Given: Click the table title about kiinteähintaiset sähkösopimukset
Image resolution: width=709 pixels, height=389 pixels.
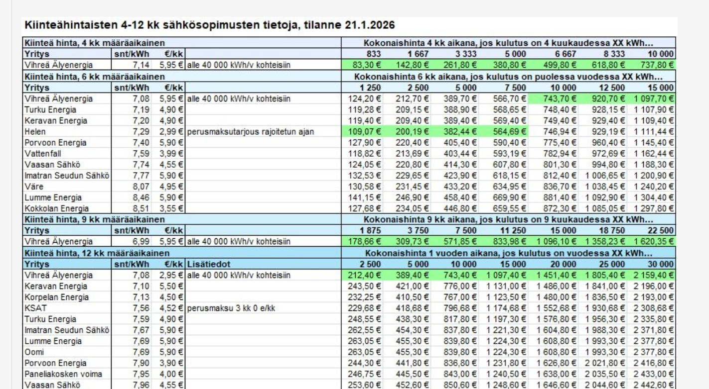Looking at the screenshot, I should [x=209, y=25].
